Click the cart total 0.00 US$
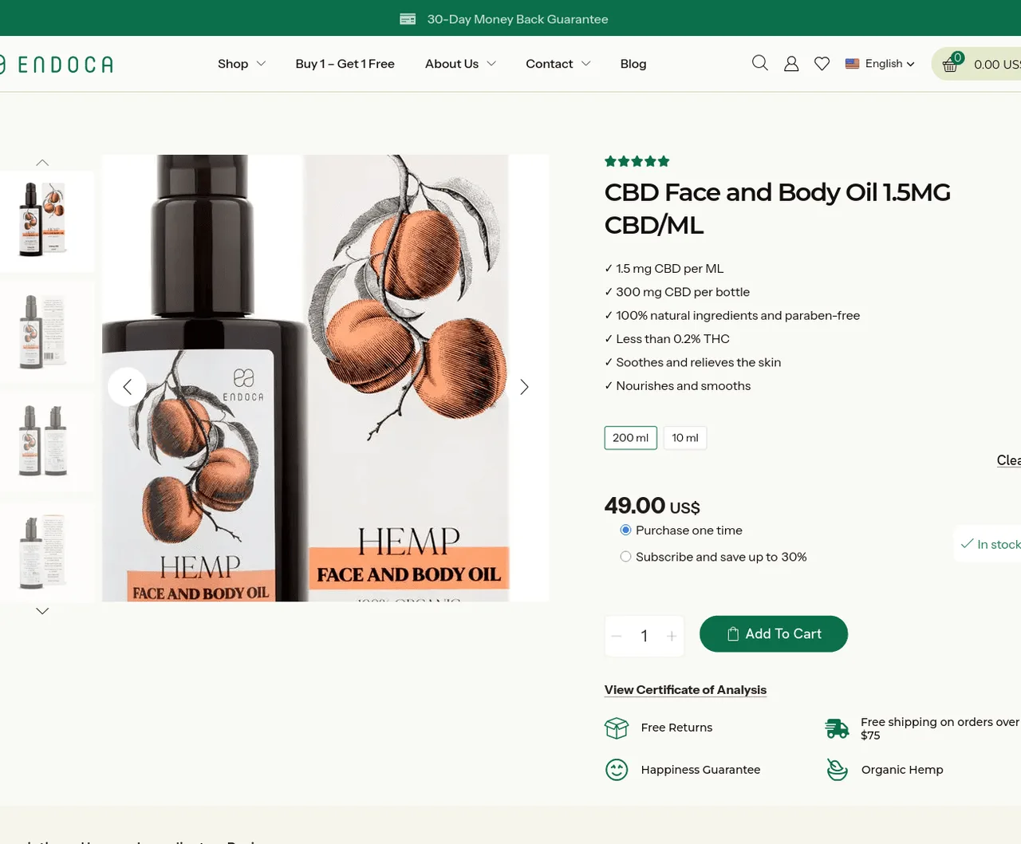This screenshot has width=1021, height=844. (x=997, y=65)
